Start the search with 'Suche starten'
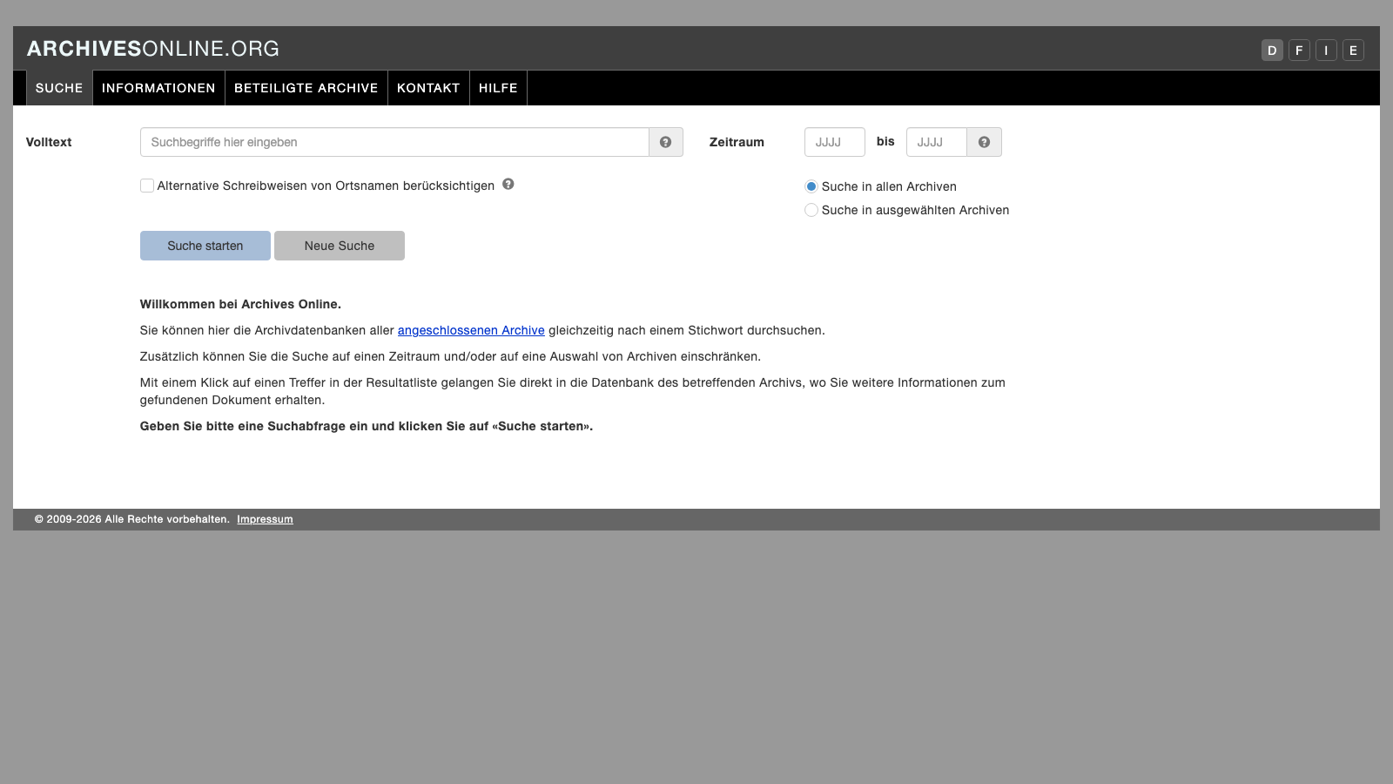This screenshot has width=1393, height=784. pos(205,246)
